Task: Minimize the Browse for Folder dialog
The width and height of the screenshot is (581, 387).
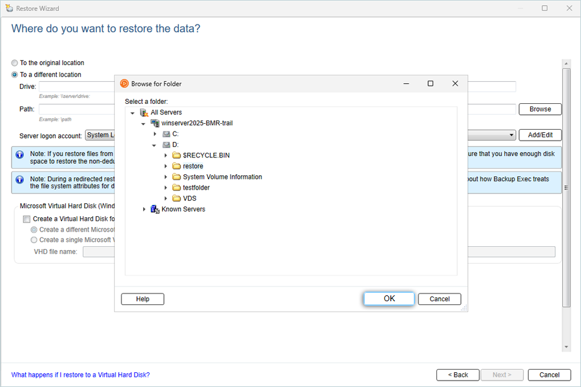Action: (406, 84)
